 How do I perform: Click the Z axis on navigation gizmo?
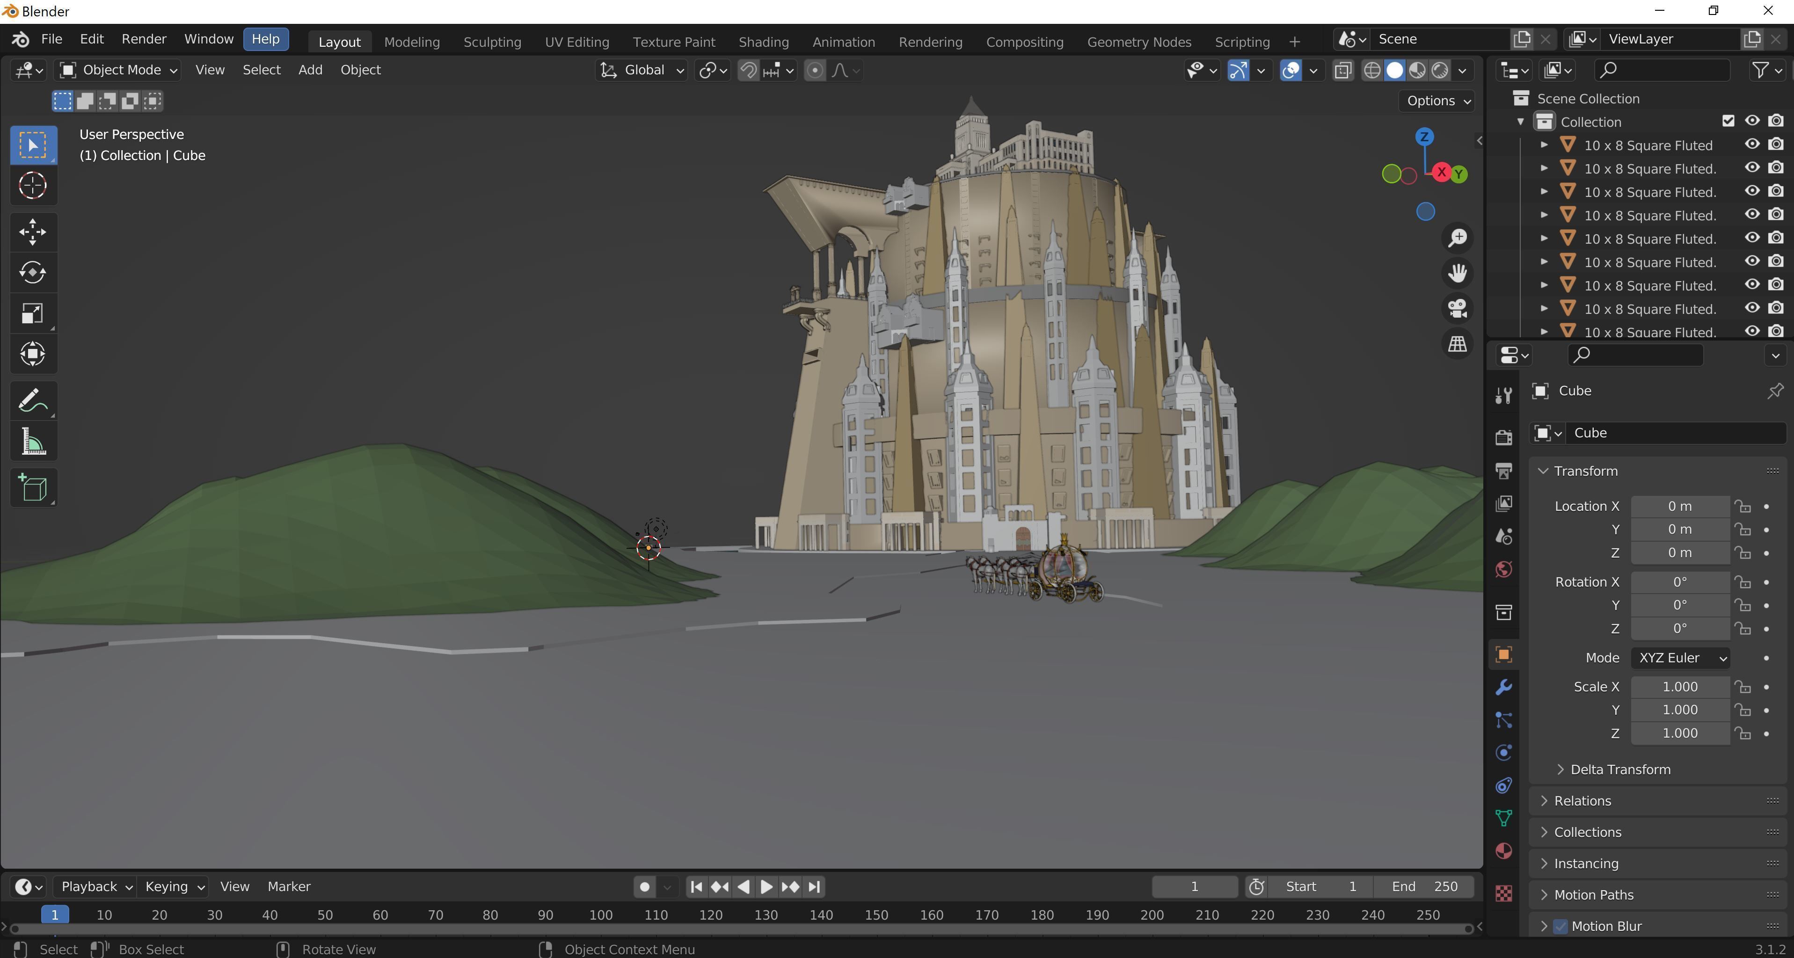pyautogui.click(x=1424, y=137)
